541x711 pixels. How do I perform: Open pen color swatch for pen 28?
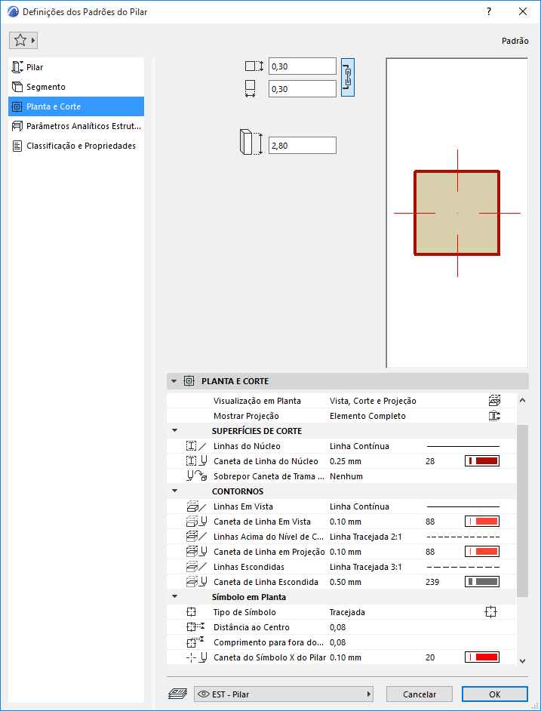[482, 461]
